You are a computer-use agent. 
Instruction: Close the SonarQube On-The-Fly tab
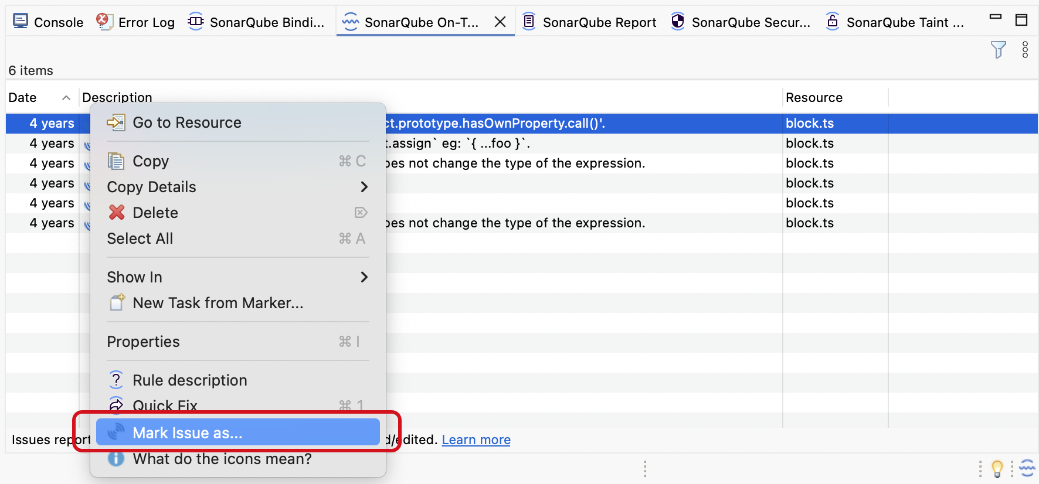tap(500, 22)
